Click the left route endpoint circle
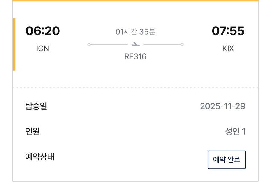This screenshot has width=271, height=184. pyautogui.click(x=89, y=45)
